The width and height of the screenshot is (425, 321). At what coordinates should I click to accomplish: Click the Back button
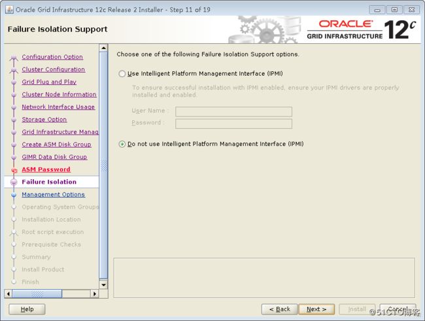279,309
